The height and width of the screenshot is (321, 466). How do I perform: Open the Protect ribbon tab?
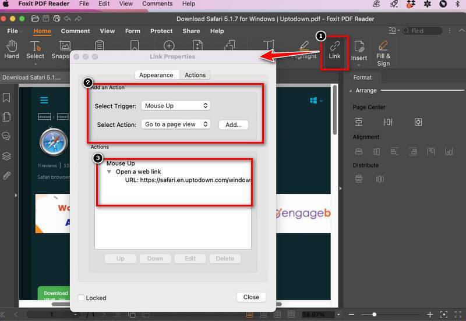161,31
